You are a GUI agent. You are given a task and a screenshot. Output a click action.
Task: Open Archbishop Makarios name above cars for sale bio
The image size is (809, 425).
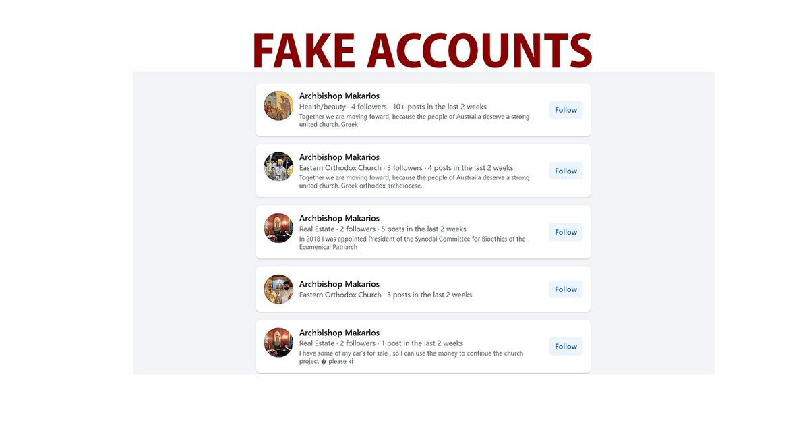click(x=339, y=333)
